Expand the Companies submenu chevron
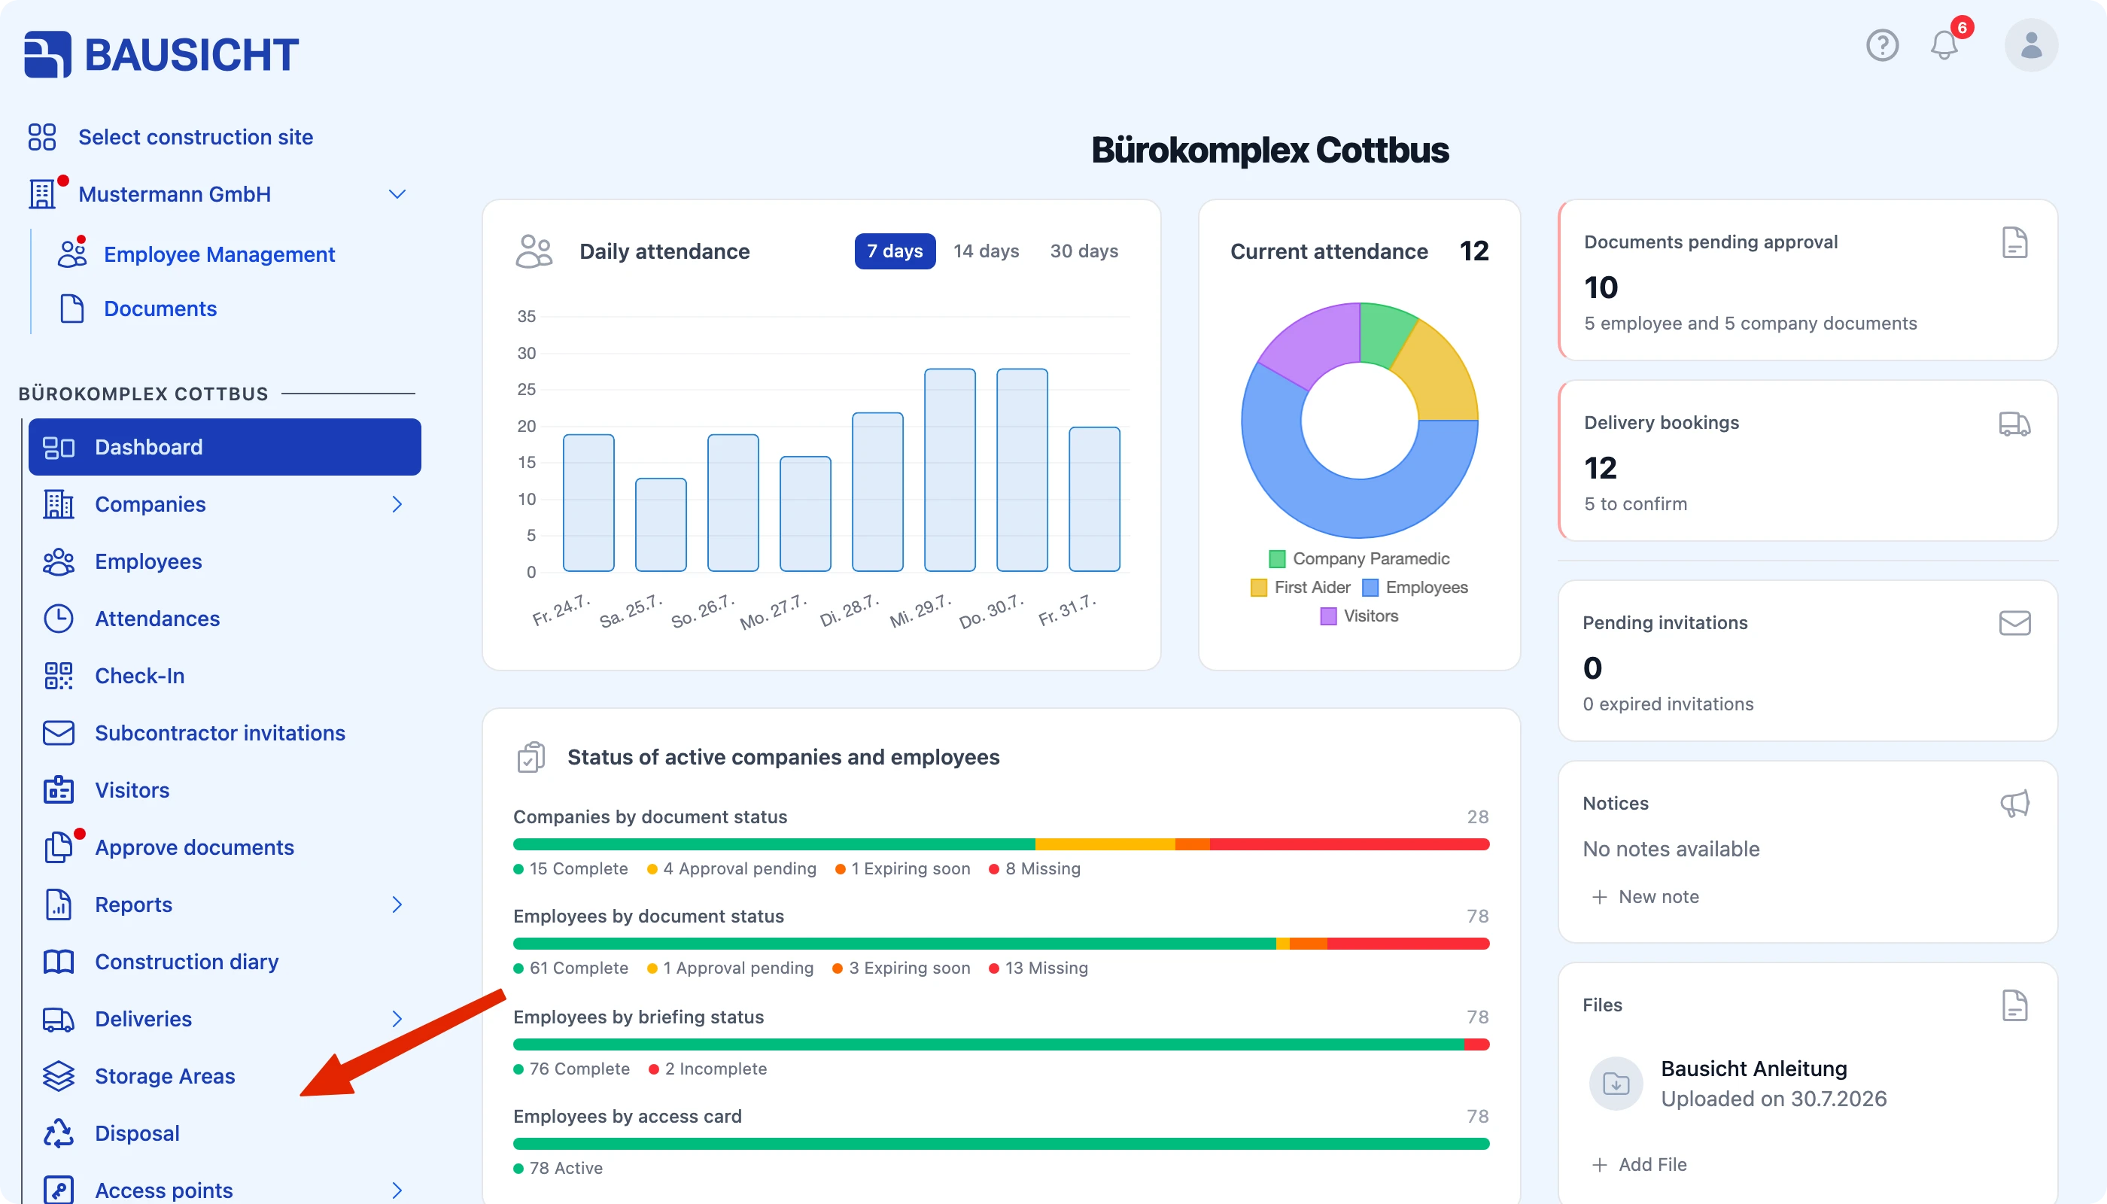The height and width of the screenshot is (1204, 2107). click(397, 504)
